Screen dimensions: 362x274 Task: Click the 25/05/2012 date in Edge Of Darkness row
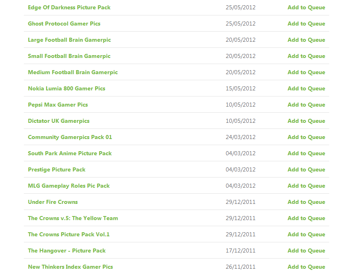(x=241, y=7)
